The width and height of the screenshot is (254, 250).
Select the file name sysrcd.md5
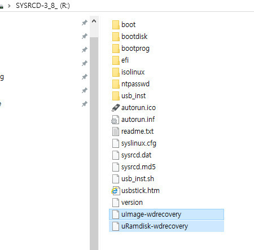pyautogui.click(x=138, y=167)
